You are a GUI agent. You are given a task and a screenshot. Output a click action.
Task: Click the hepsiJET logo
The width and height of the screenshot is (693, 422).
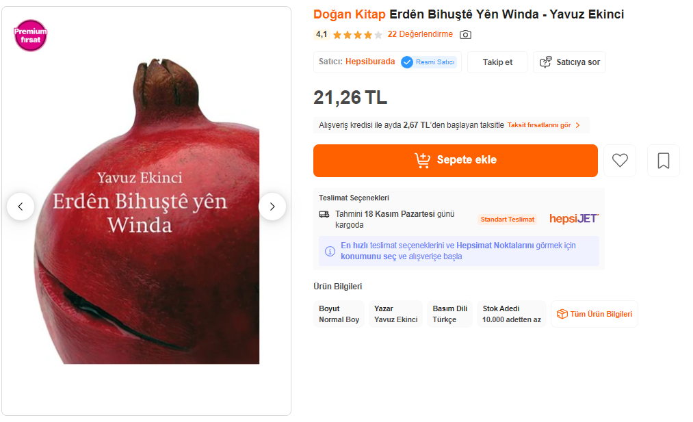coord(574,219)
